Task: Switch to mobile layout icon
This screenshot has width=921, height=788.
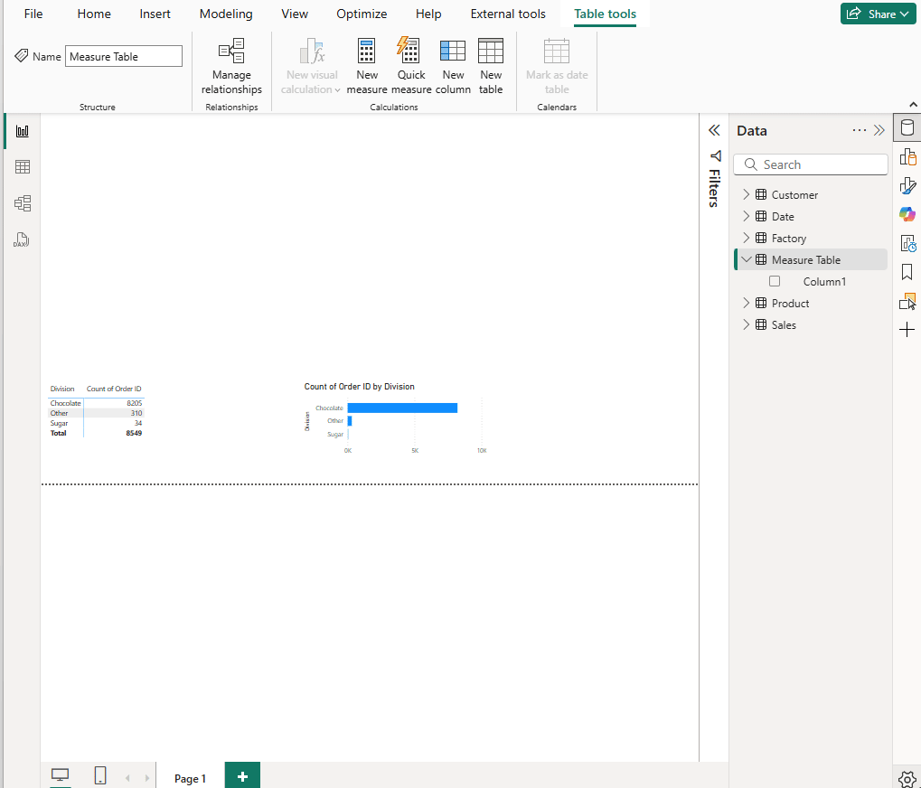Action: pyautogui.click(x=100, y=775)
